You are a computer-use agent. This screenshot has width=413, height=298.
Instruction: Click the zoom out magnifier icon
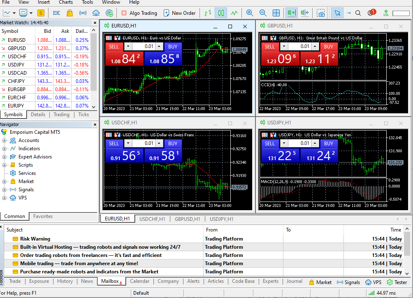point(263,13)
